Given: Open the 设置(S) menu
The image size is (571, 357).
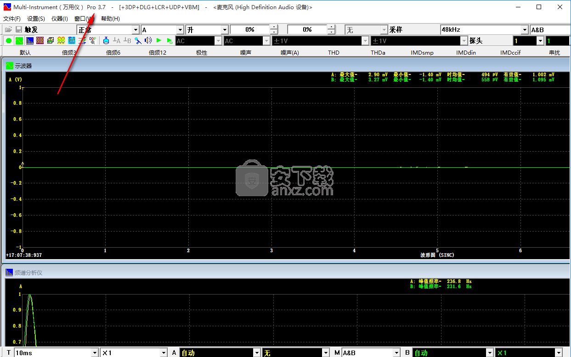Looking at the screenshot, I should pos(36,19).
